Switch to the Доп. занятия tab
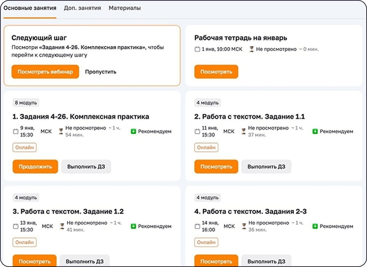Image resolution: width=367 pixels, height=267 pixels. 83,8
